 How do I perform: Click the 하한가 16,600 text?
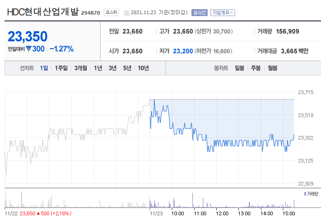coord(214,51)
